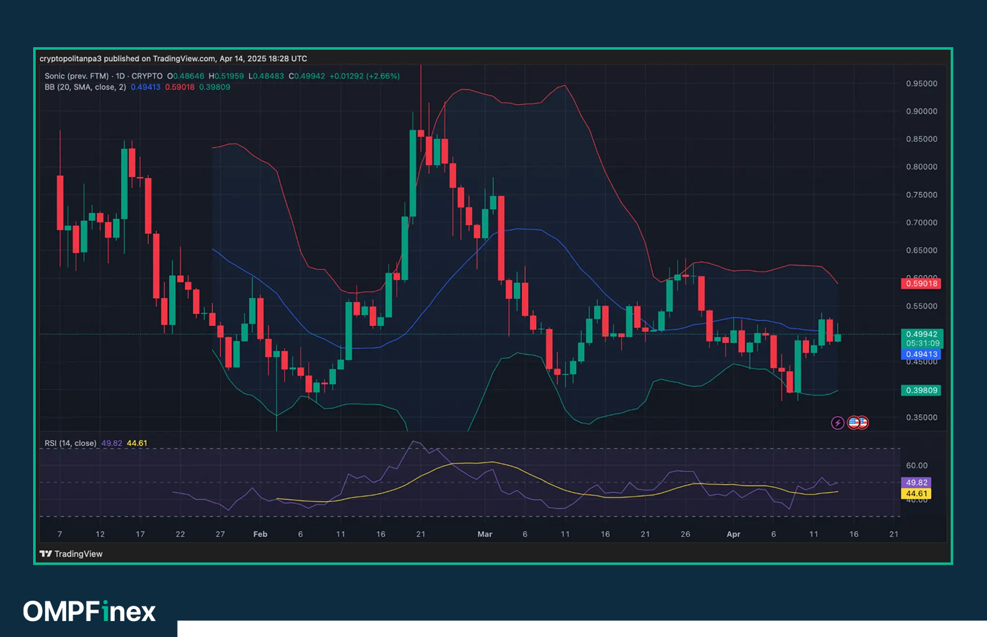Click the 0.85000 price scale value

coord(921,139)
